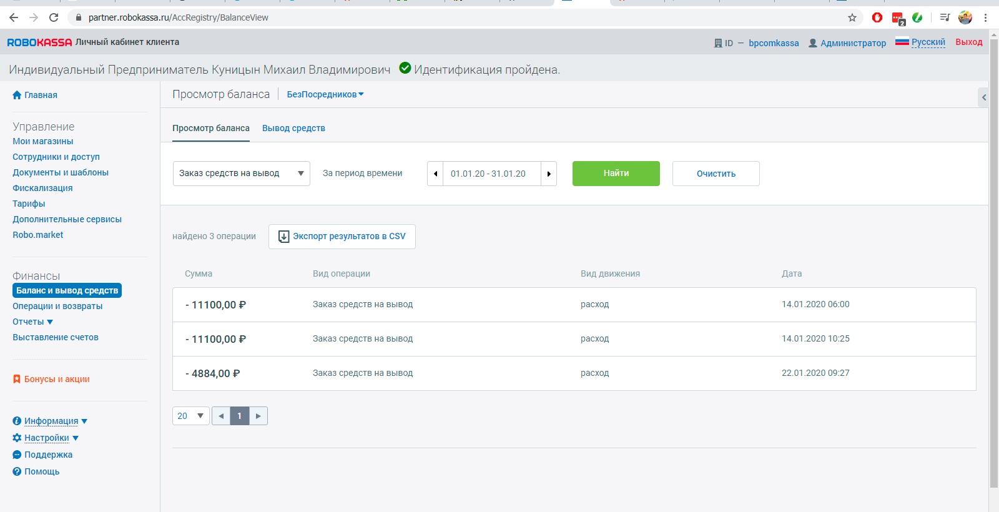Click Выход to log out

pyautogui.click(x=968, y=42)
